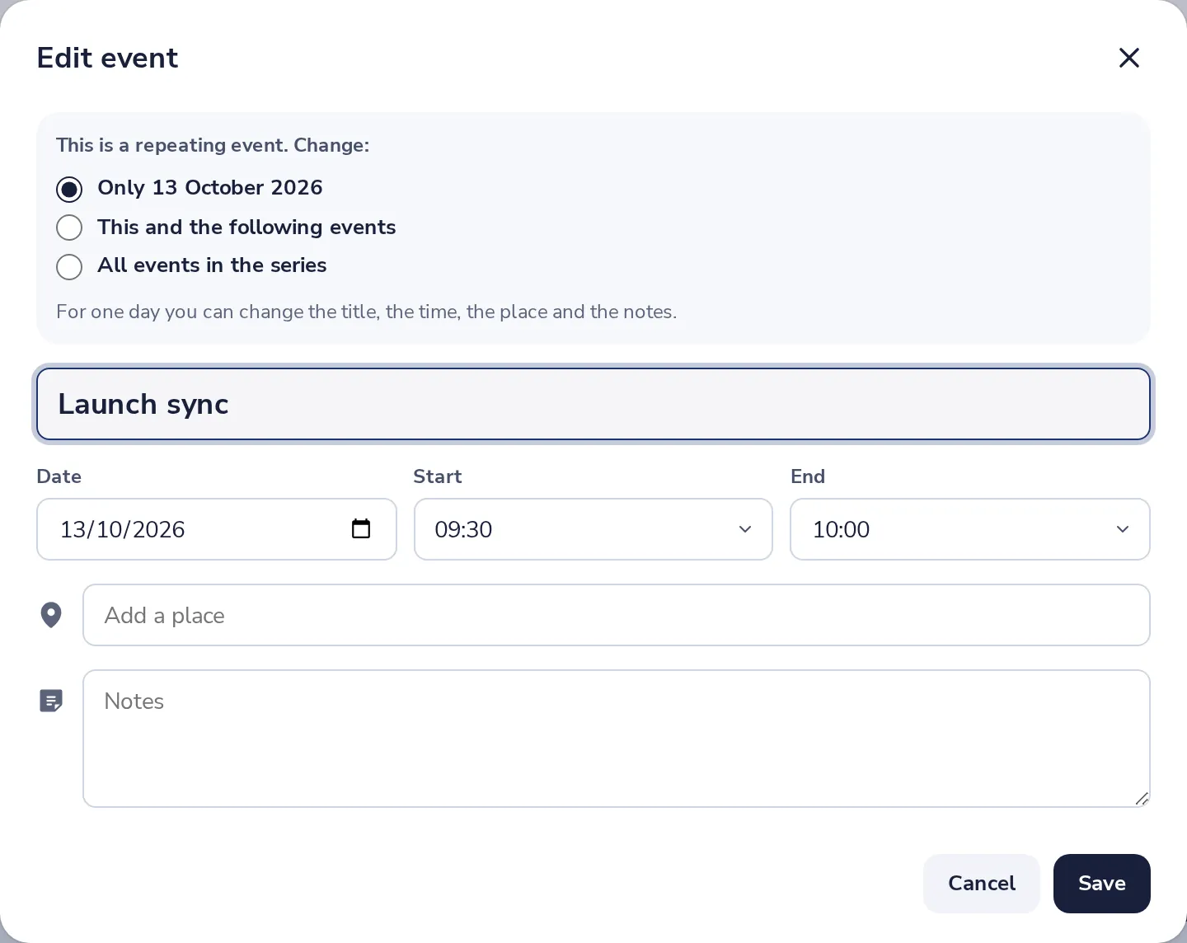Image resolution: width=1187 pixels, height=943 pixels.
Task: Cancel editing the event
Action: click(x=982, y=884)
